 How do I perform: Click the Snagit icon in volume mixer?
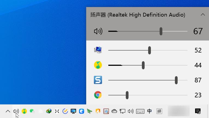click(x=98, y=80)
